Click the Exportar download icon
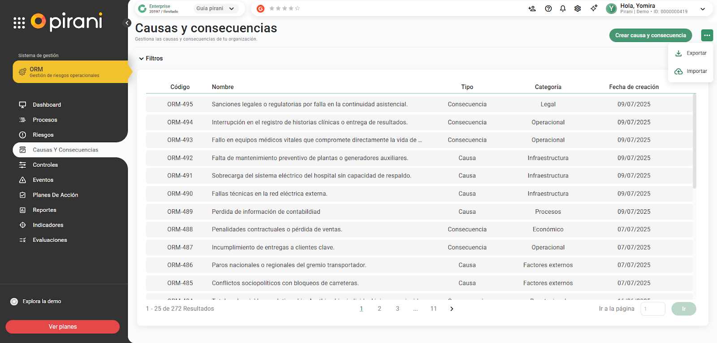 678,53
